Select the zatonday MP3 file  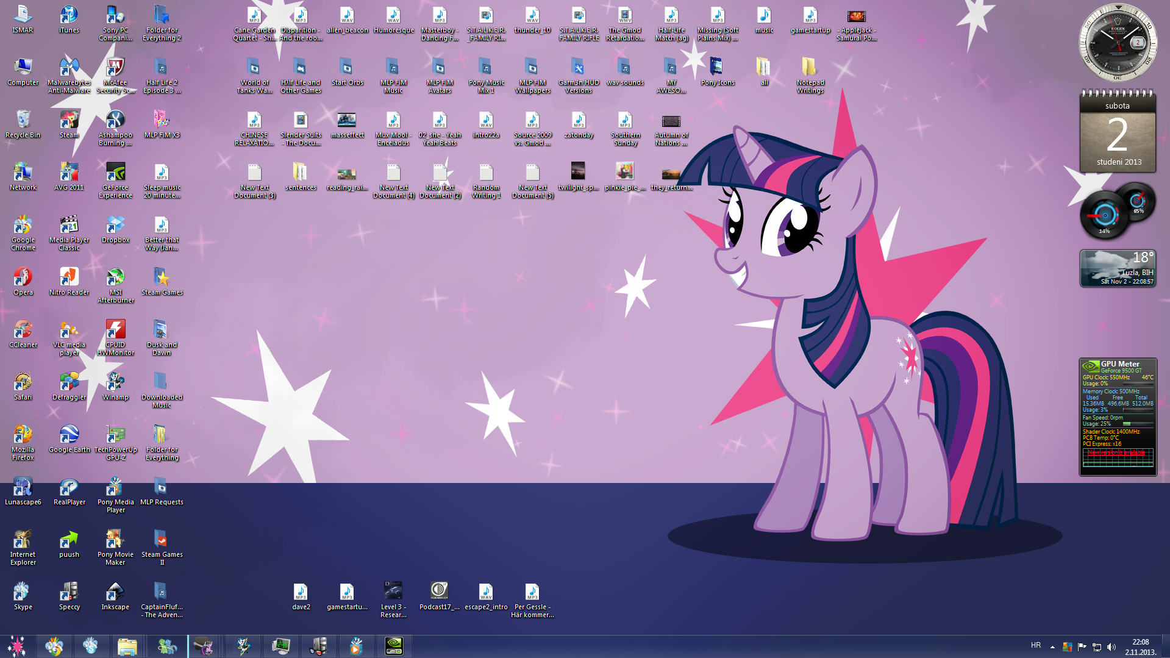coord(579,124)
